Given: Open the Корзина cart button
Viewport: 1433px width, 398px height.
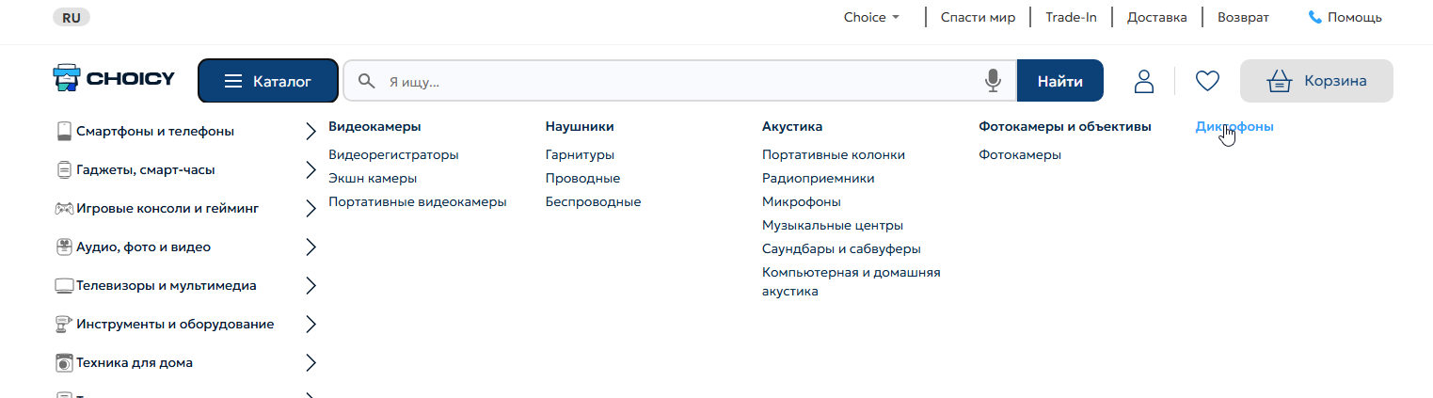Looking at the screenshot, I should click(x=1316, y=81).
